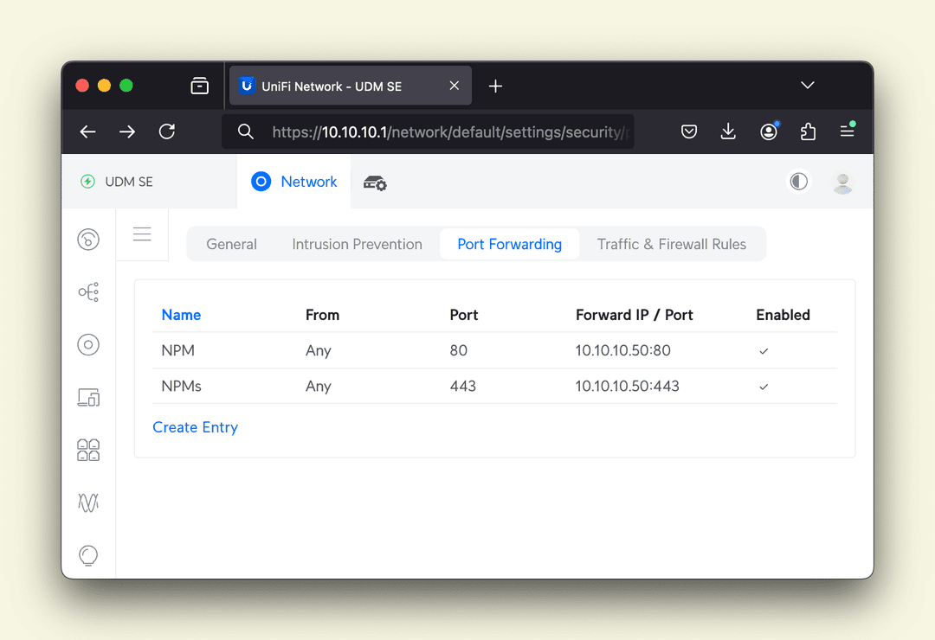Click port value 80
Viewport: 935px width, 640px height.
459,350
